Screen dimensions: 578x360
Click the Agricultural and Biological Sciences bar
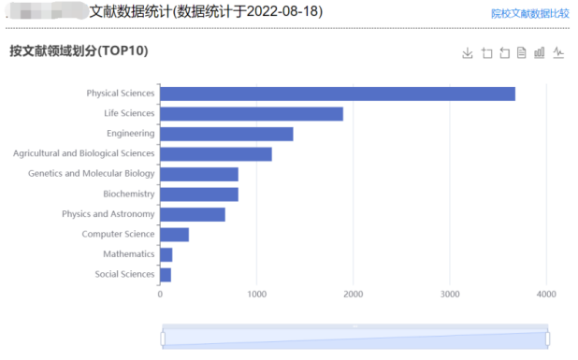216,154
